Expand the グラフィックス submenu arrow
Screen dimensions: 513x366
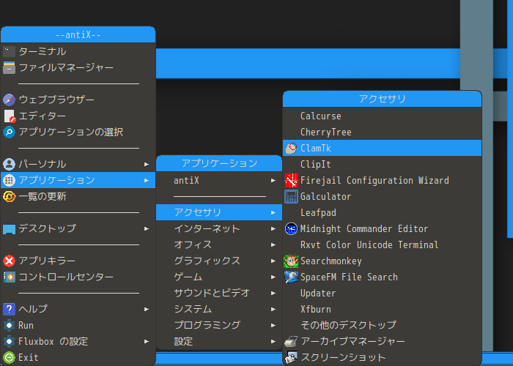[x=273, y=261]
